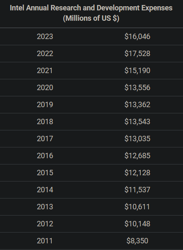Select the 2023 year cell

coord(45,37)
